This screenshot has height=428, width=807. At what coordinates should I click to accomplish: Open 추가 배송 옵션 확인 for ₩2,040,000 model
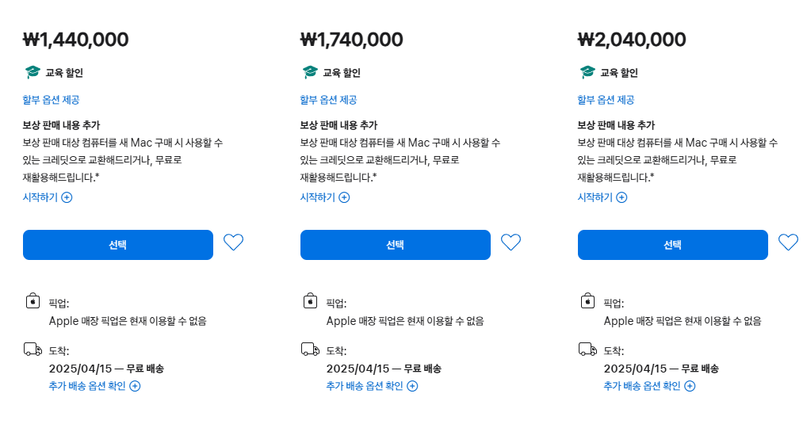649,386
